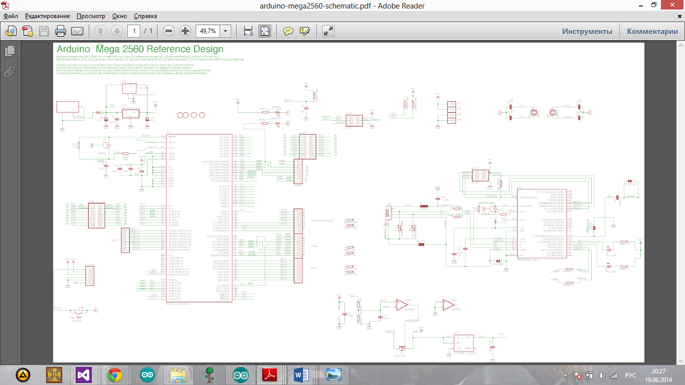
Task: Open Visual Studio from the taskbar
Action: click(84, 374)
